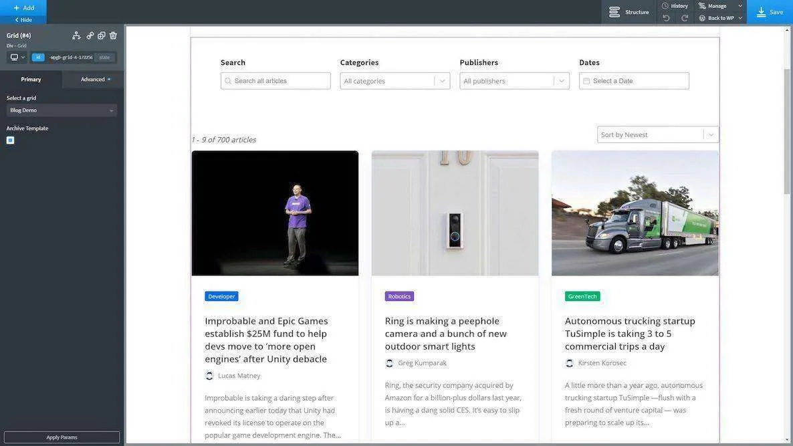The height and width of the screenshot is (446, 793).
Task: Click the go-to-parent element icon
Action: click(76, 35)
